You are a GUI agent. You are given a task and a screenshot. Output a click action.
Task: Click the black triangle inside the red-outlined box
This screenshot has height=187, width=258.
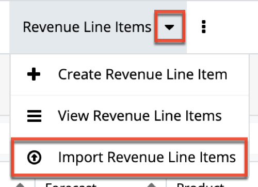coord(169,27)
